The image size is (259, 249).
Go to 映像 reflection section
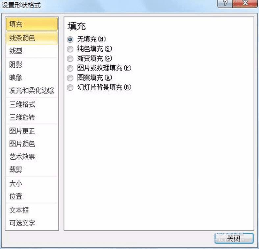[x=32, y=78]
